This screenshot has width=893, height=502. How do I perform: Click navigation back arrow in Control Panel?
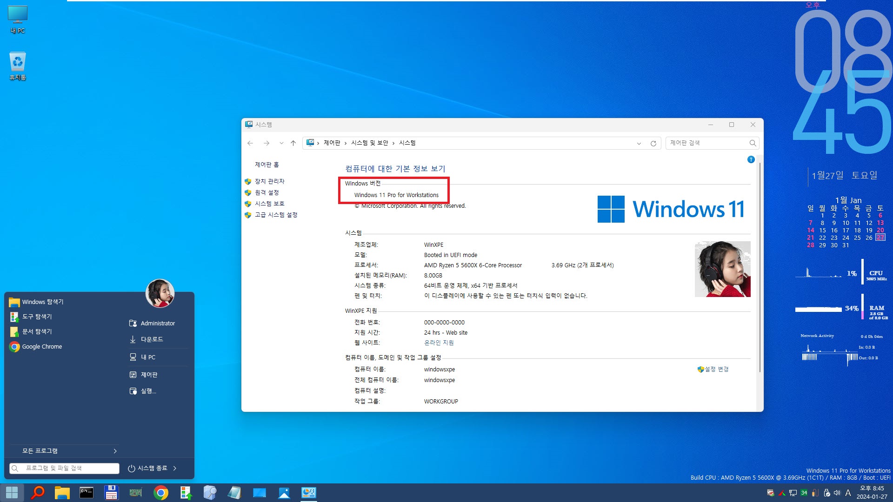click(x=250, y=143)
